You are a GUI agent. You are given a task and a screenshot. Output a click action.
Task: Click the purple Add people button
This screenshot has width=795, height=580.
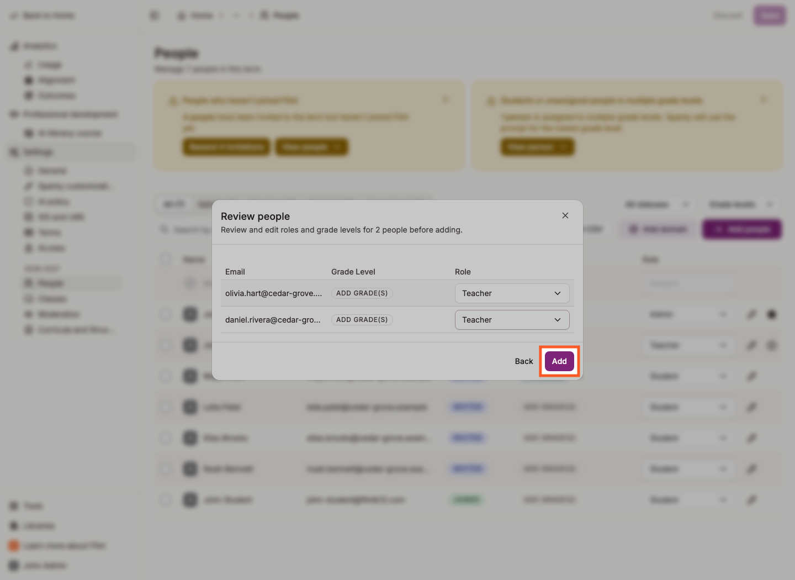(742, 229)
